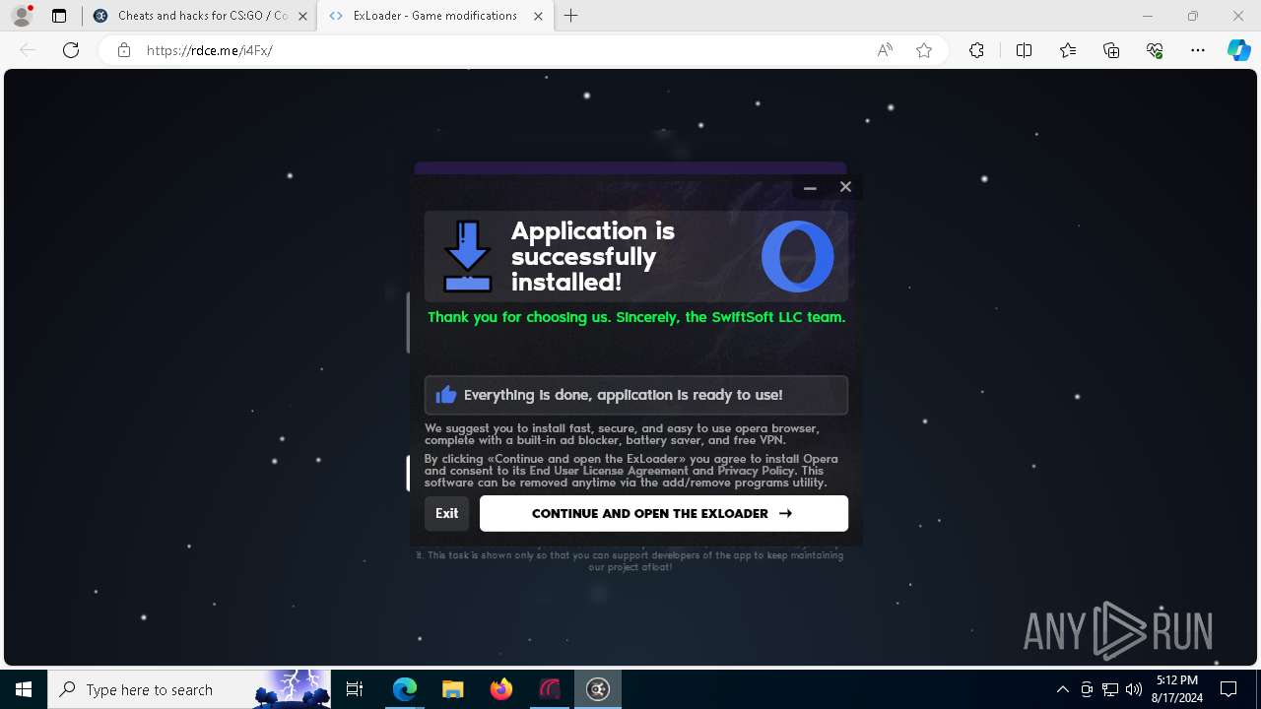The image size is (1261, 709).
Task: Show hidden system tray icons
Action: (1062, 689)
